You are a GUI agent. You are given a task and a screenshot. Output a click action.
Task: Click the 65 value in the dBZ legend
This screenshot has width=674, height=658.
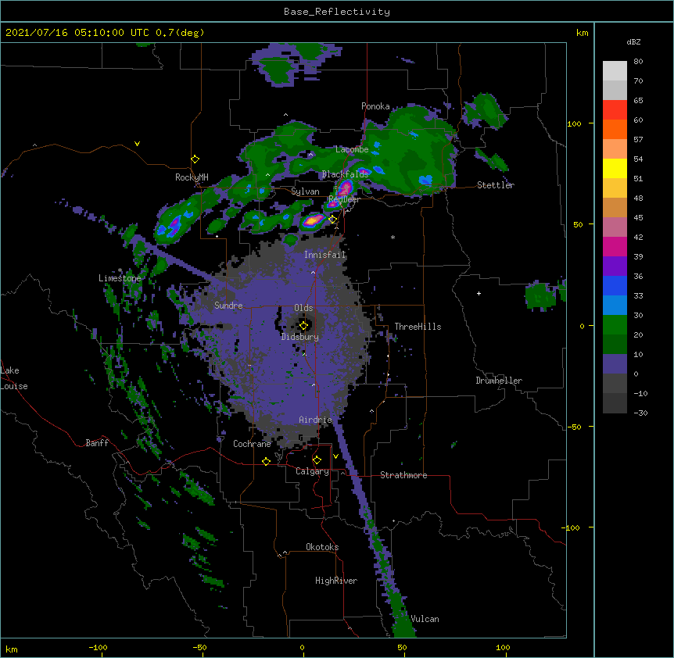(638, 100)
